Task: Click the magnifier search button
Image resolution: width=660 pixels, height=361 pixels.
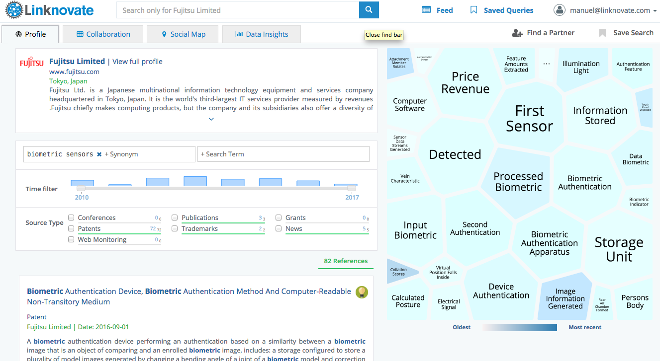Action: [x=369, y=10]
